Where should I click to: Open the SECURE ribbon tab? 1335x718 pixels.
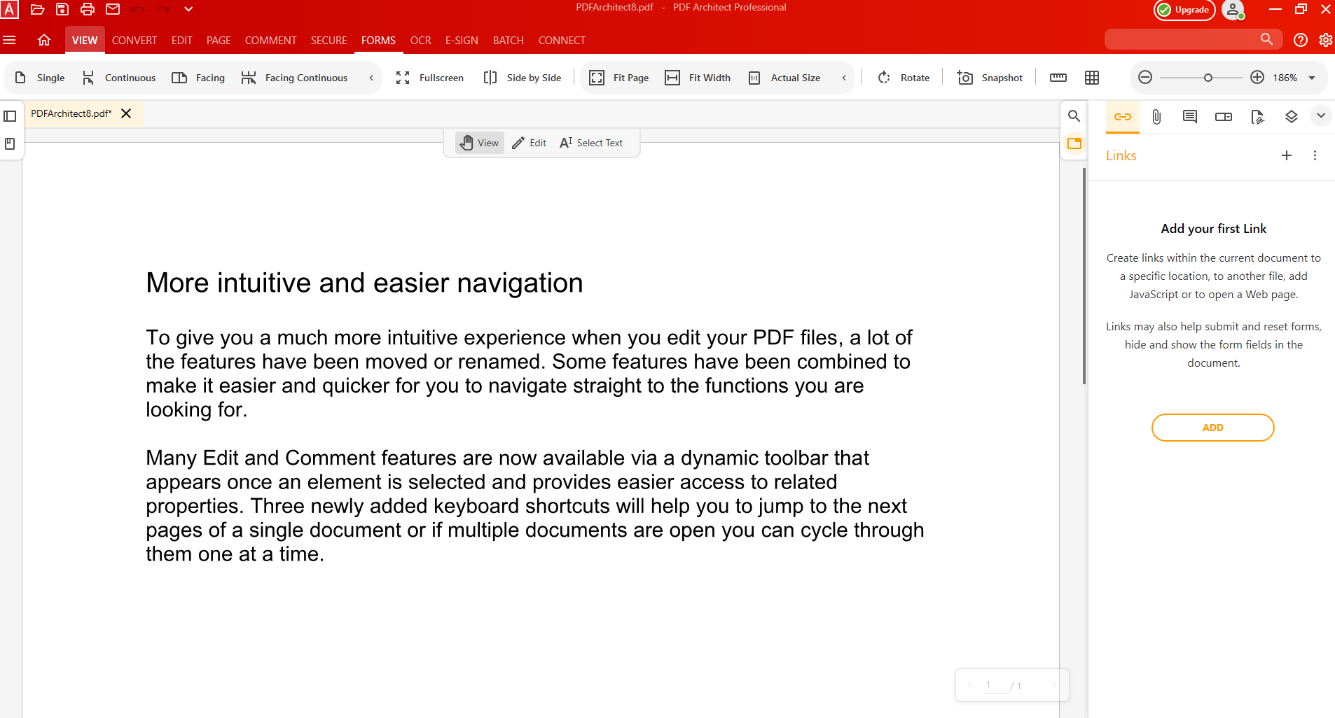(329, 40)
